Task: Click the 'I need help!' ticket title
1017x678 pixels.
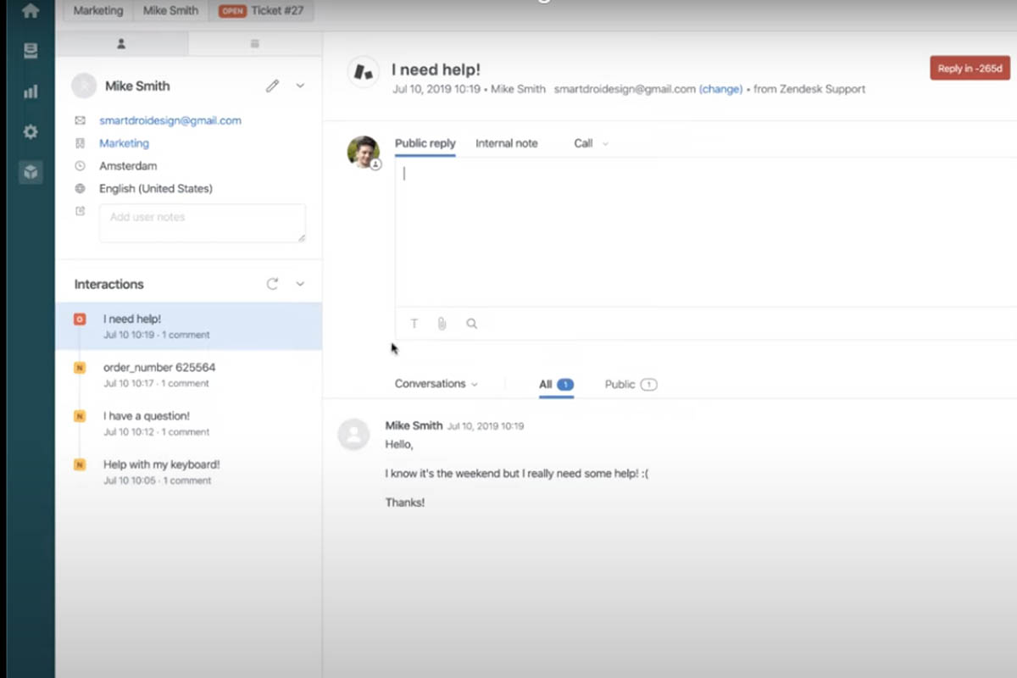Action: [x=436, y=70]
